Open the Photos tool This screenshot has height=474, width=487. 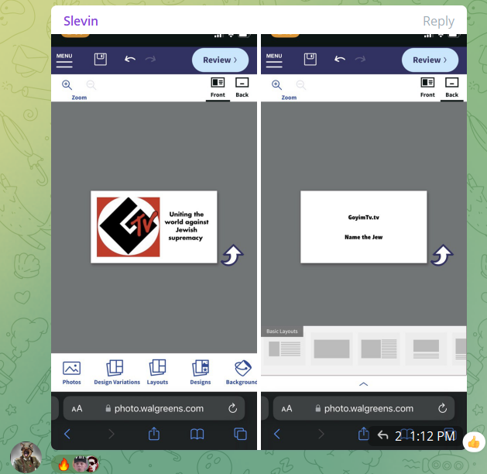(x=72, y=373)
